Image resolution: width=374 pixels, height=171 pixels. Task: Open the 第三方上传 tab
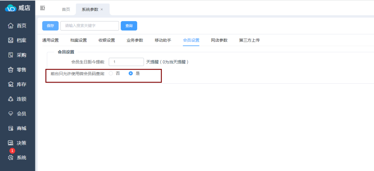pos(249,40)
